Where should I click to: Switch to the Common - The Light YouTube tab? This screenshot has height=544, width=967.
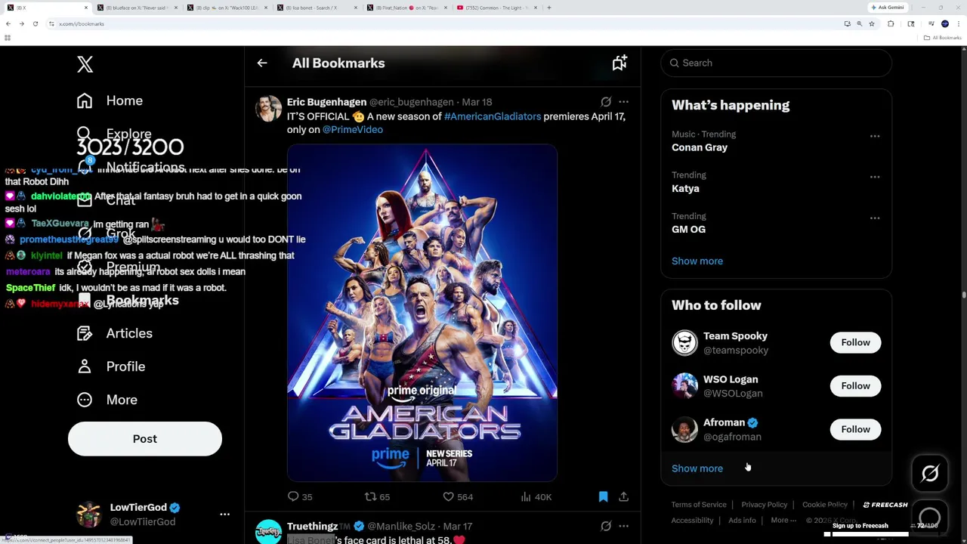coord(498,8)
